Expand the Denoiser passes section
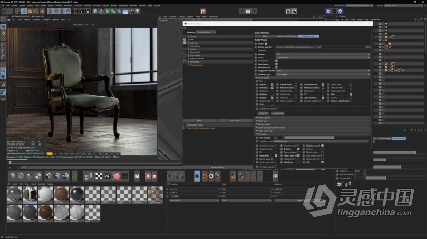 [313, 118]
